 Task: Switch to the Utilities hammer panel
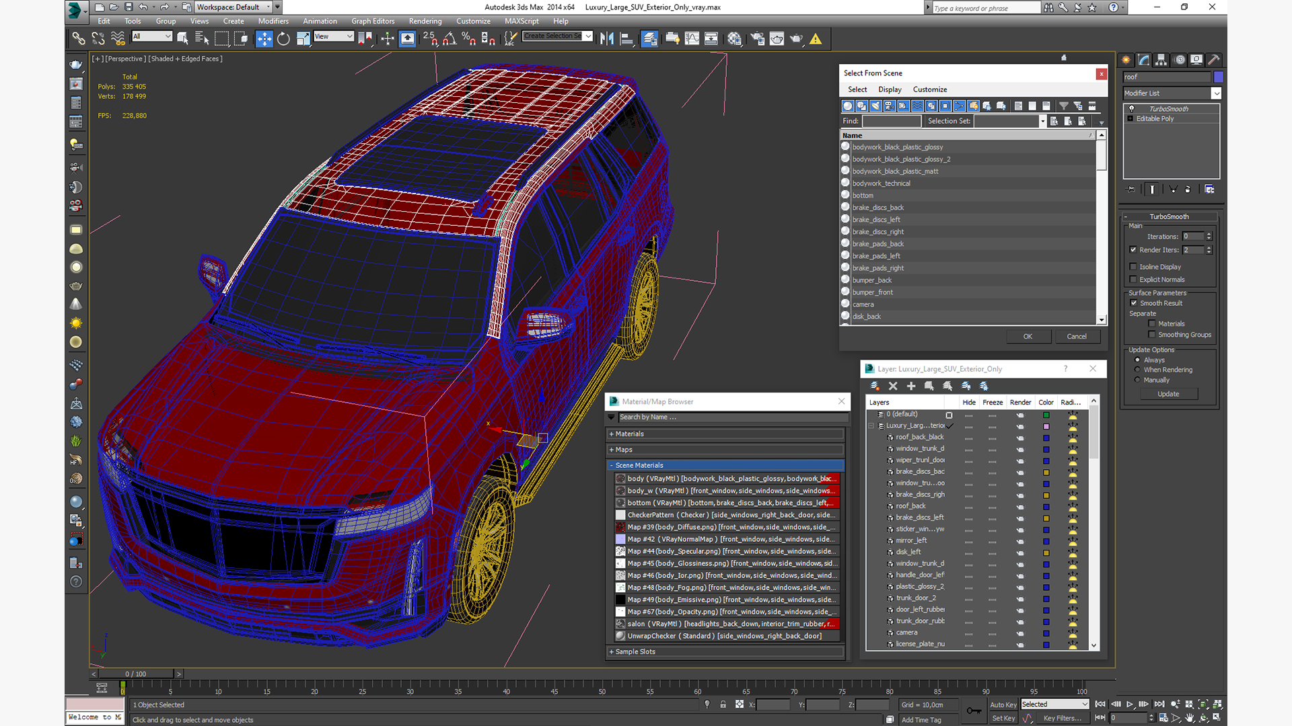point(1213,60)
